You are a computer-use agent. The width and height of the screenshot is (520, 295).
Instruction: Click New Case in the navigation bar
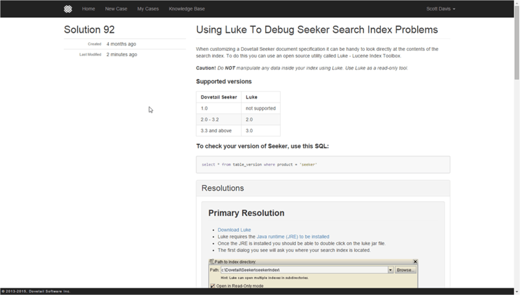116,8
